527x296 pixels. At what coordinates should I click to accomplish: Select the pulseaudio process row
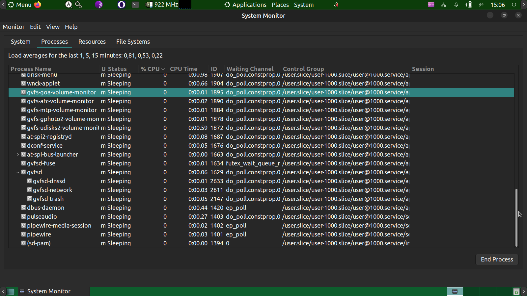coord(42,217)
